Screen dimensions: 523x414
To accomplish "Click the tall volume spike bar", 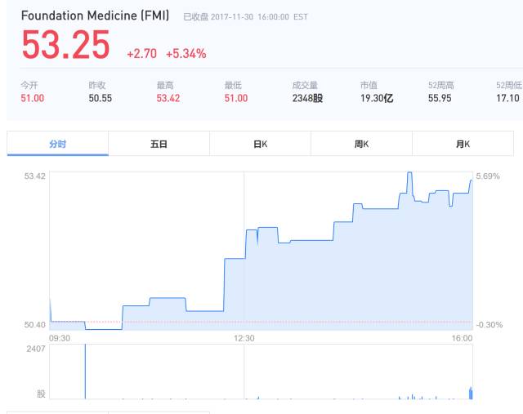I will [85, 372].
